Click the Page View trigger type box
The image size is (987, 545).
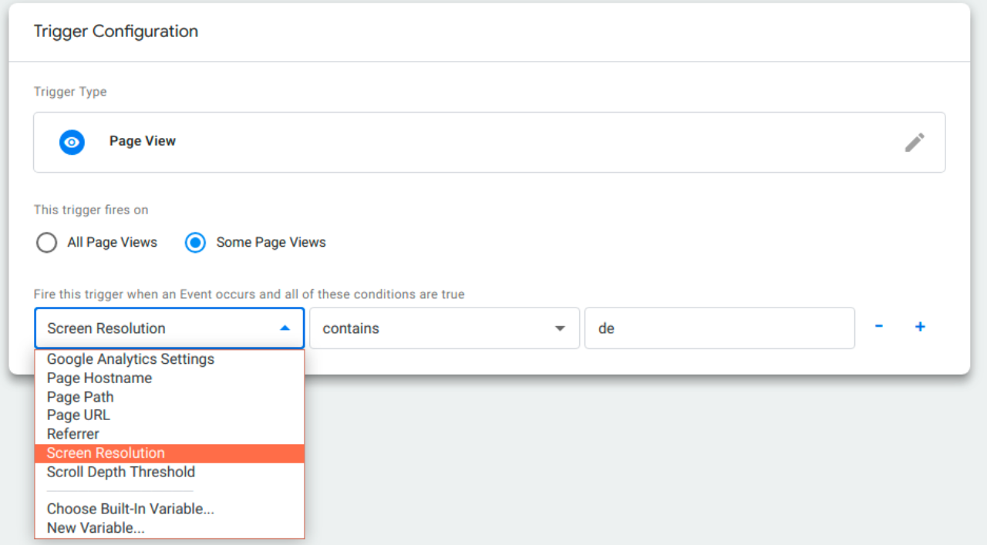coord(490,142)
